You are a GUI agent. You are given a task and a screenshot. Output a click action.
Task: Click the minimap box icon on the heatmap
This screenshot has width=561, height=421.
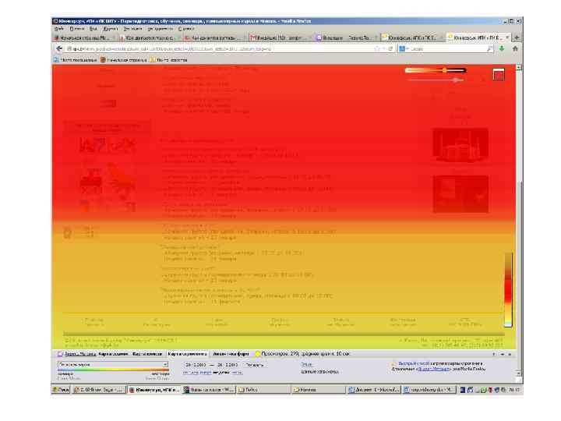click(x=499, y=74)
